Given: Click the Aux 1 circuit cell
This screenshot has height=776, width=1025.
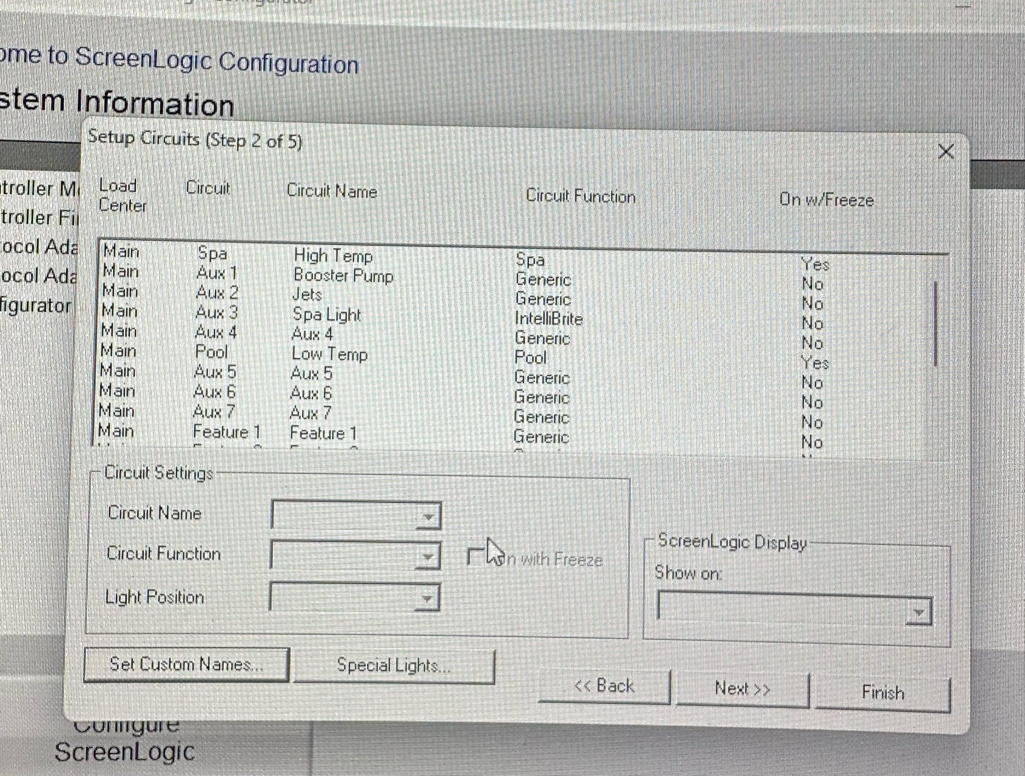Looking at the screenshot, I should (217, 273).
